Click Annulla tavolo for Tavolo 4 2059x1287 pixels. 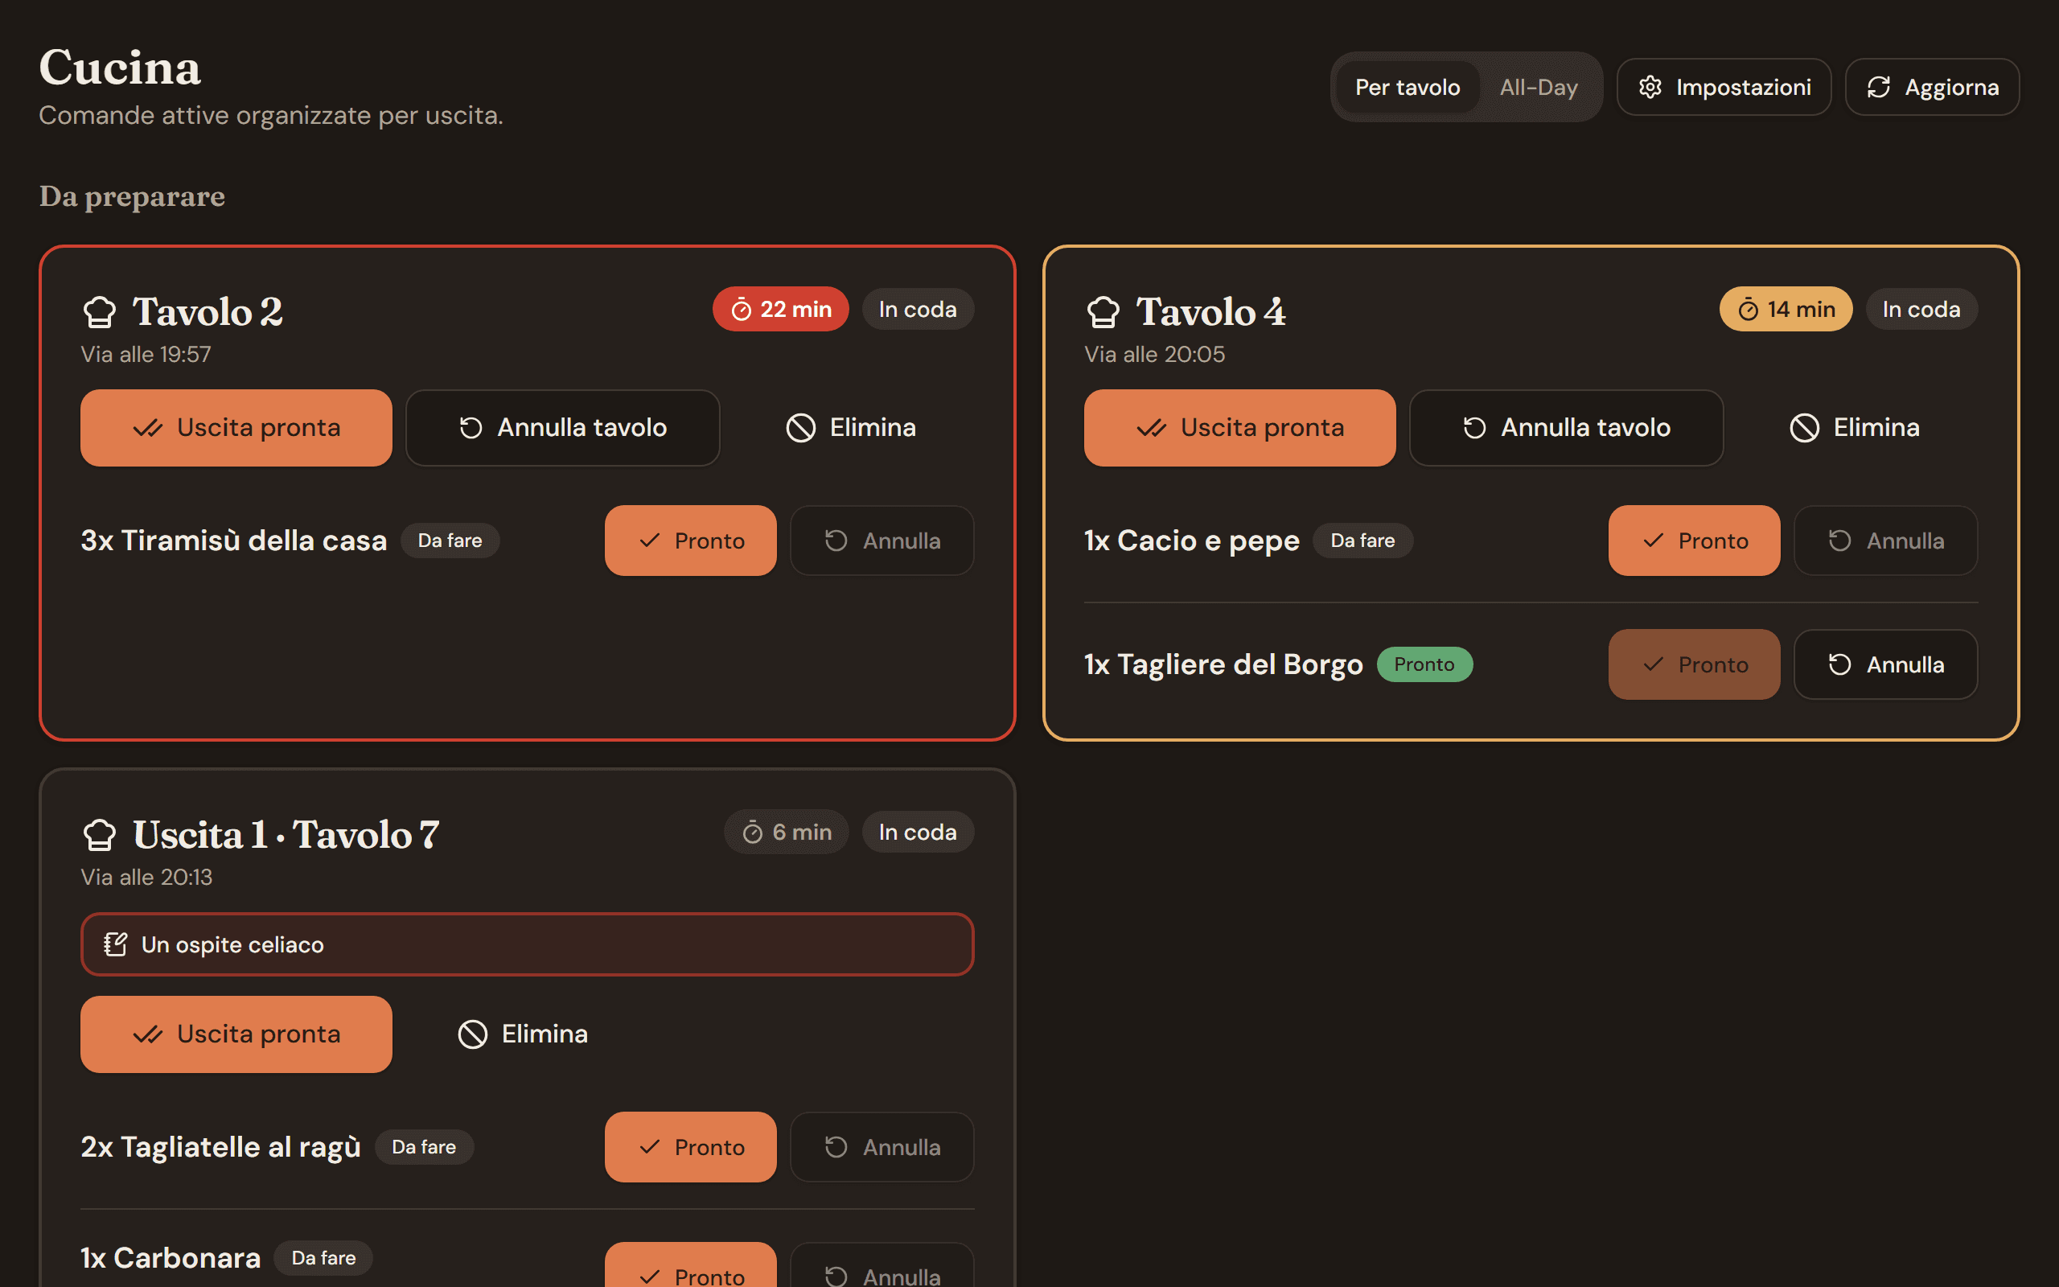1565,427
